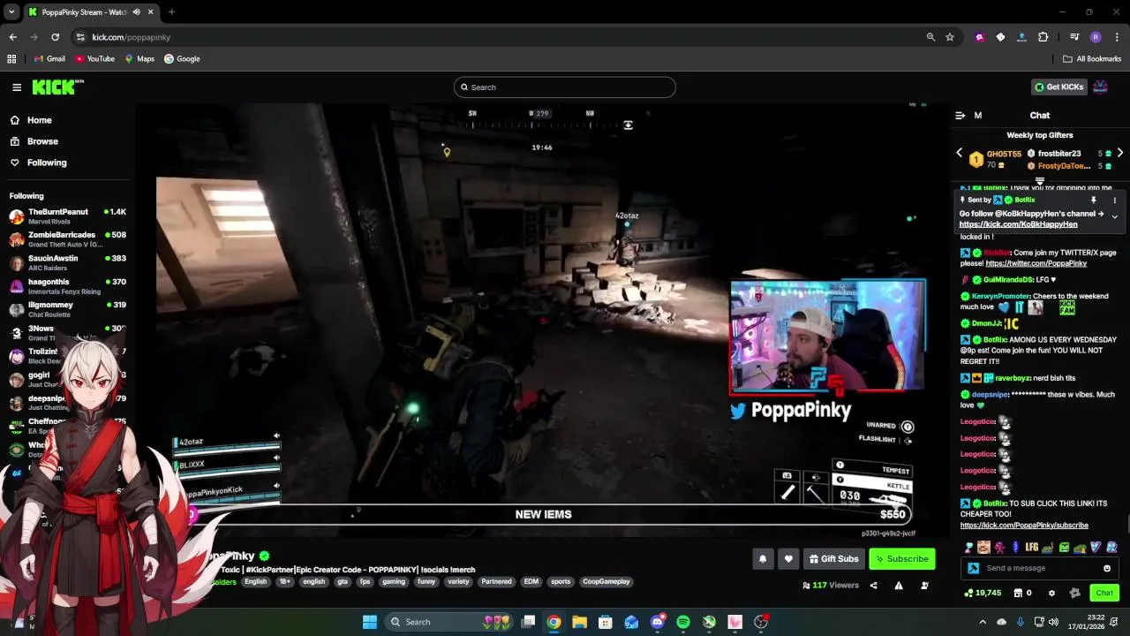This screenshot has width=1130, height=636.
Task: Open Discord from taskbar
Action: point(657,622)
